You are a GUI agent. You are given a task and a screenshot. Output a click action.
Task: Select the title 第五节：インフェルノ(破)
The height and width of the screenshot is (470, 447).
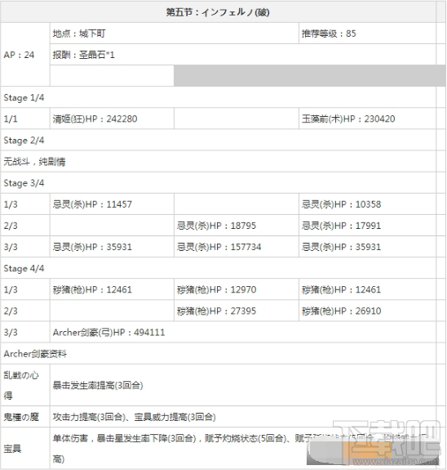pos(218,12)
